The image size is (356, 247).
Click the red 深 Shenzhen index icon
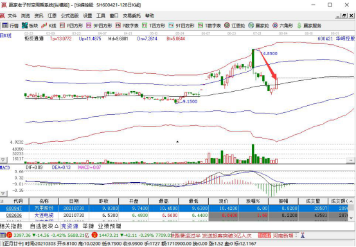94,235
